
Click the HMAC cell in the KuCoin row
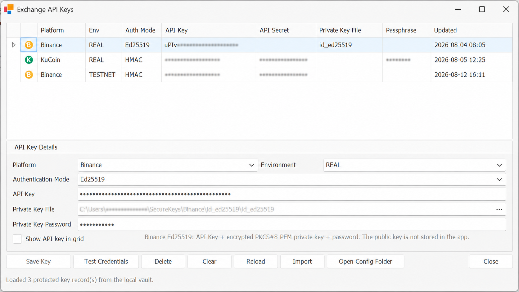142,60
